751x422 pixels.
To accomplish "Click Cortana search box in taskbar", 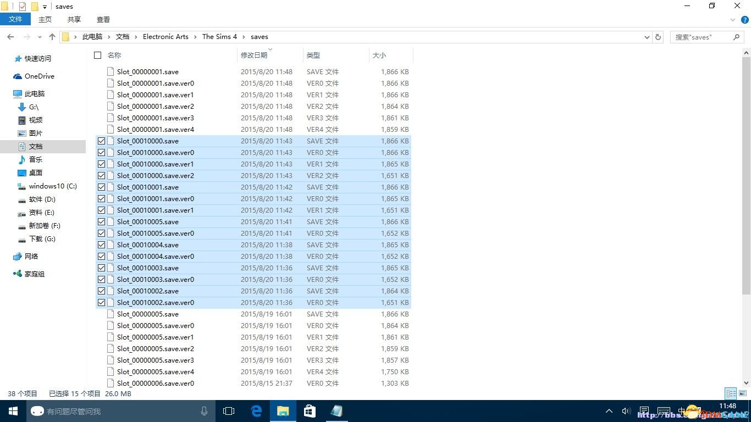I will click(122, 411).
